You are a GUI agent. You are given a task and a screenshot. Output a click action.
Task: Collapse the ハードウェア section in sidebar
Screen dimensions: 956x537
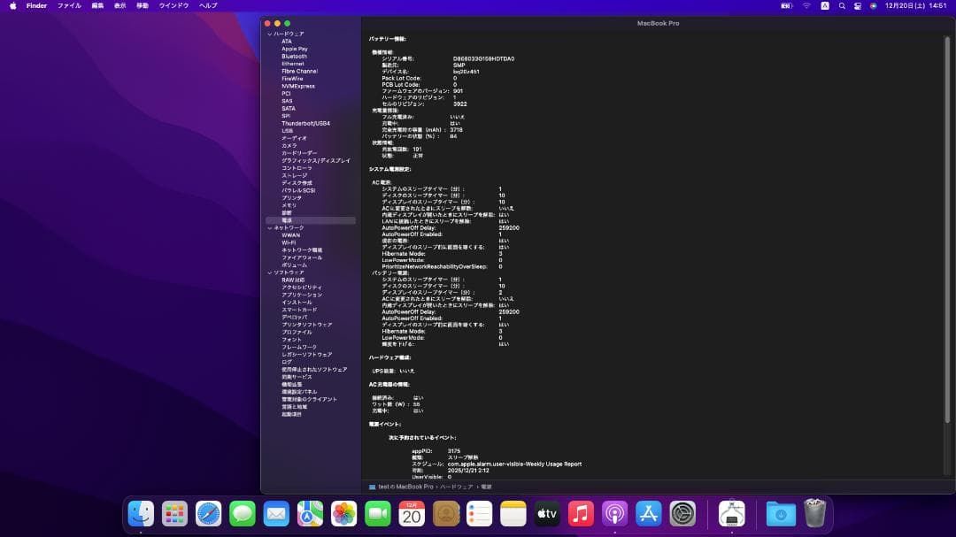268,34
